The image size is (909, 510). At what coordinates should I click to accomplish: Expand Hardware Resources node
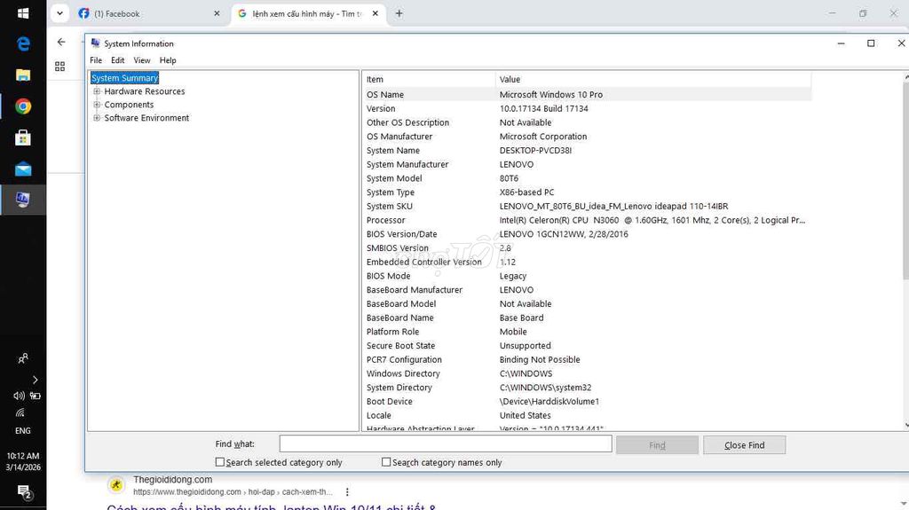(x=97, y=91)
